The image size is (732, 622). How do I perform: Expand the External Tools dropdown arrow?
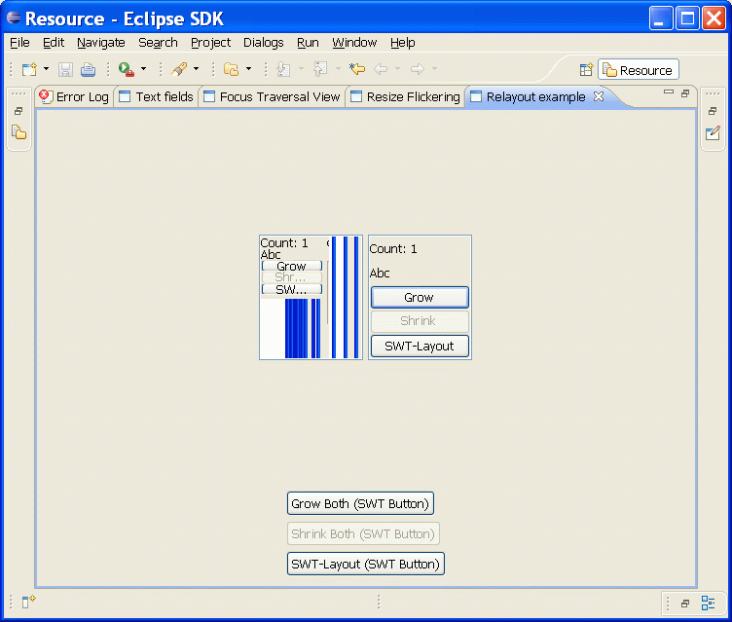(143, 69)
